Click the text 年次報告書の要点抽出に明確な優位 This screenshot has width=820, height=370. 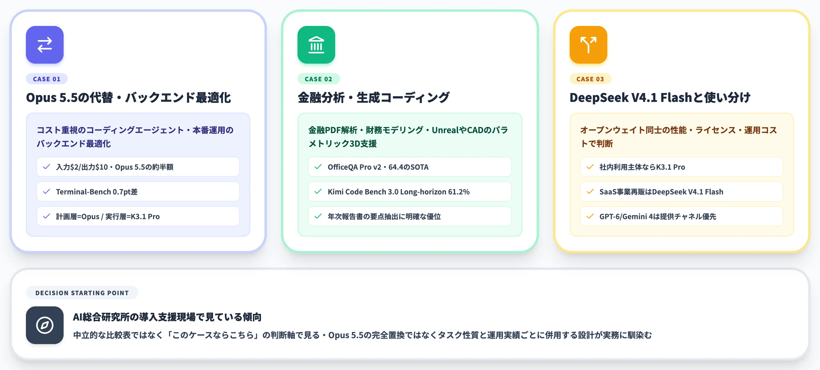384,217
